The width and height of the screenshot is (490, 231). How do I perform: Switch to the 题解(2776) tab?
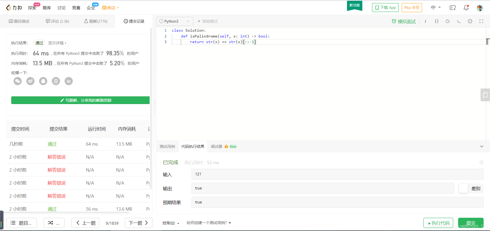pyautogui.click(x=96, y=21)
